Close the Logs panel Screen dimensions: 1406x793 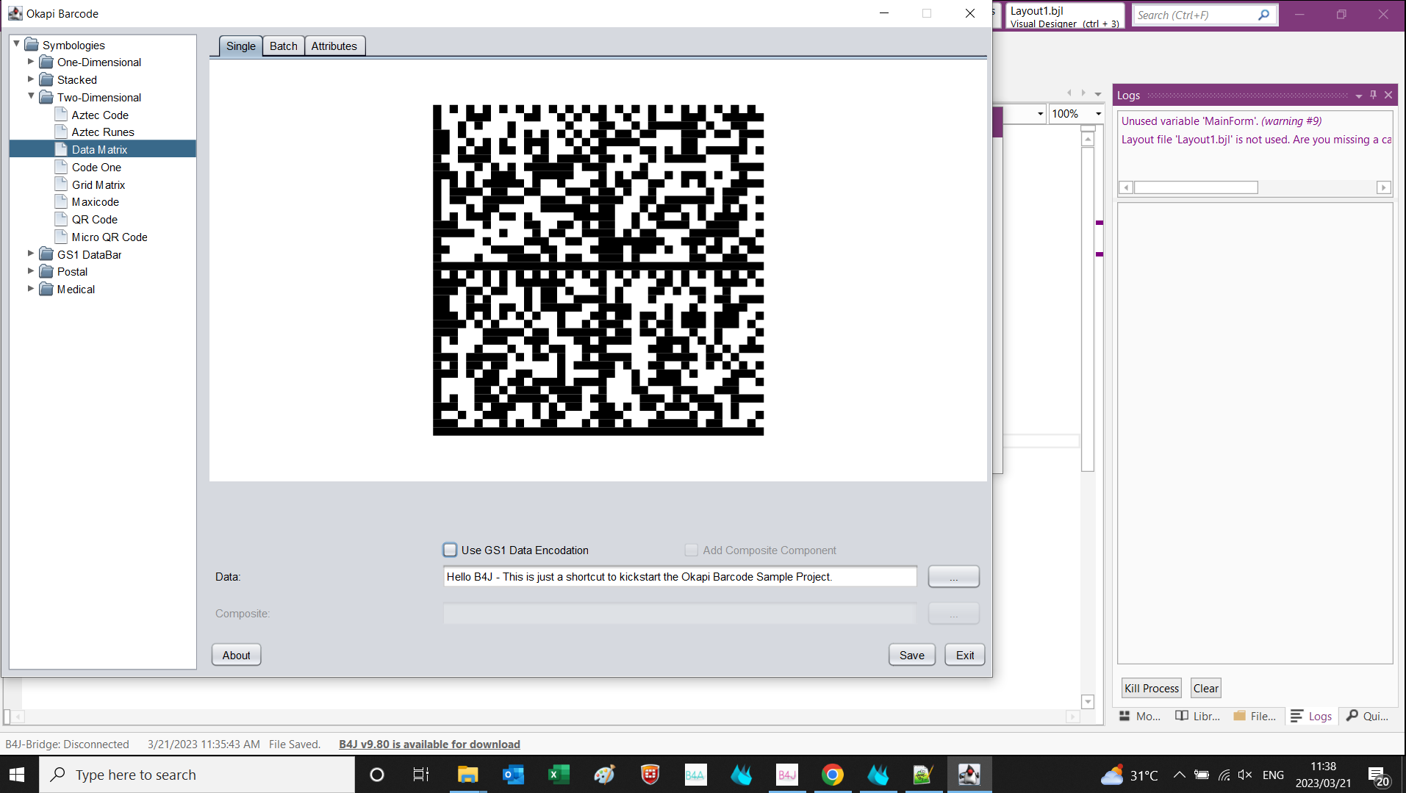click(x=1388, y=95)
